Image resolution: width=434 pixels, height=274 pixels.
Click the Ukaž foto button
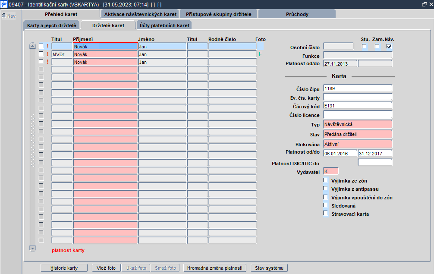pyautogui.click(x=136, y=268)
